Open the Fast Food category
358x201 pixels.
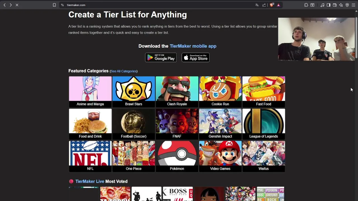[x=263, y=92]
